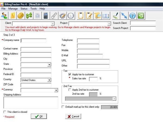
Task: Click the clipboard with pencil icon
Action: (x=89, y=16)
